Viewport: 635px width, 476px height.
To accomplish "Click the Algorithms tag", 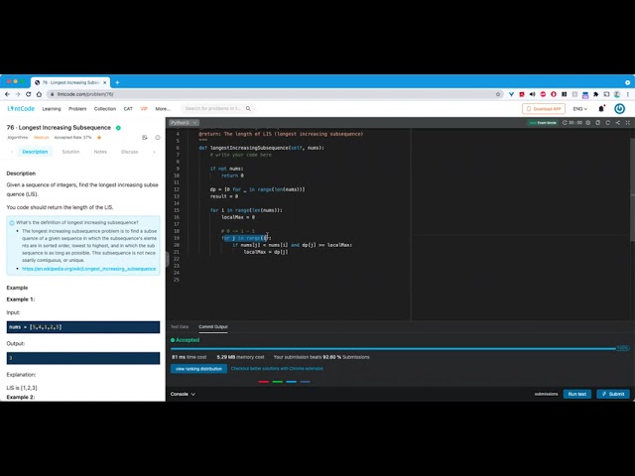I will pos(18,138).
